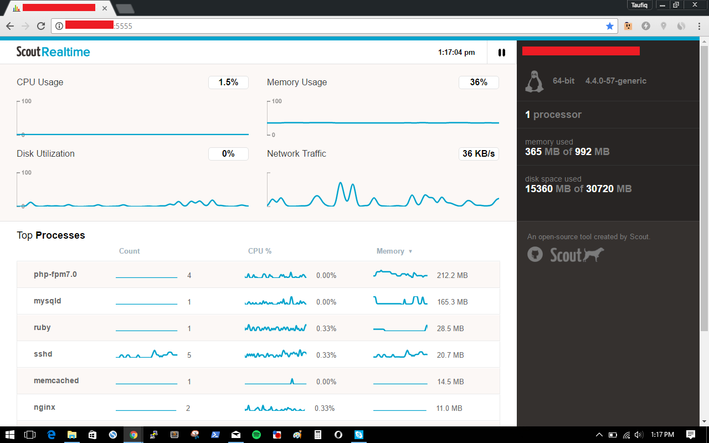This screenshot has height=443, width=709.
Task: Click the Linux penguin icon
Action: coord(534,81)
